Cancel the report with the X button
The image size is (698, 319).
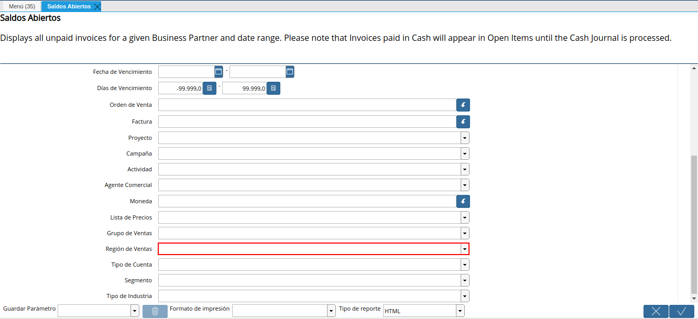click(656, 311)
